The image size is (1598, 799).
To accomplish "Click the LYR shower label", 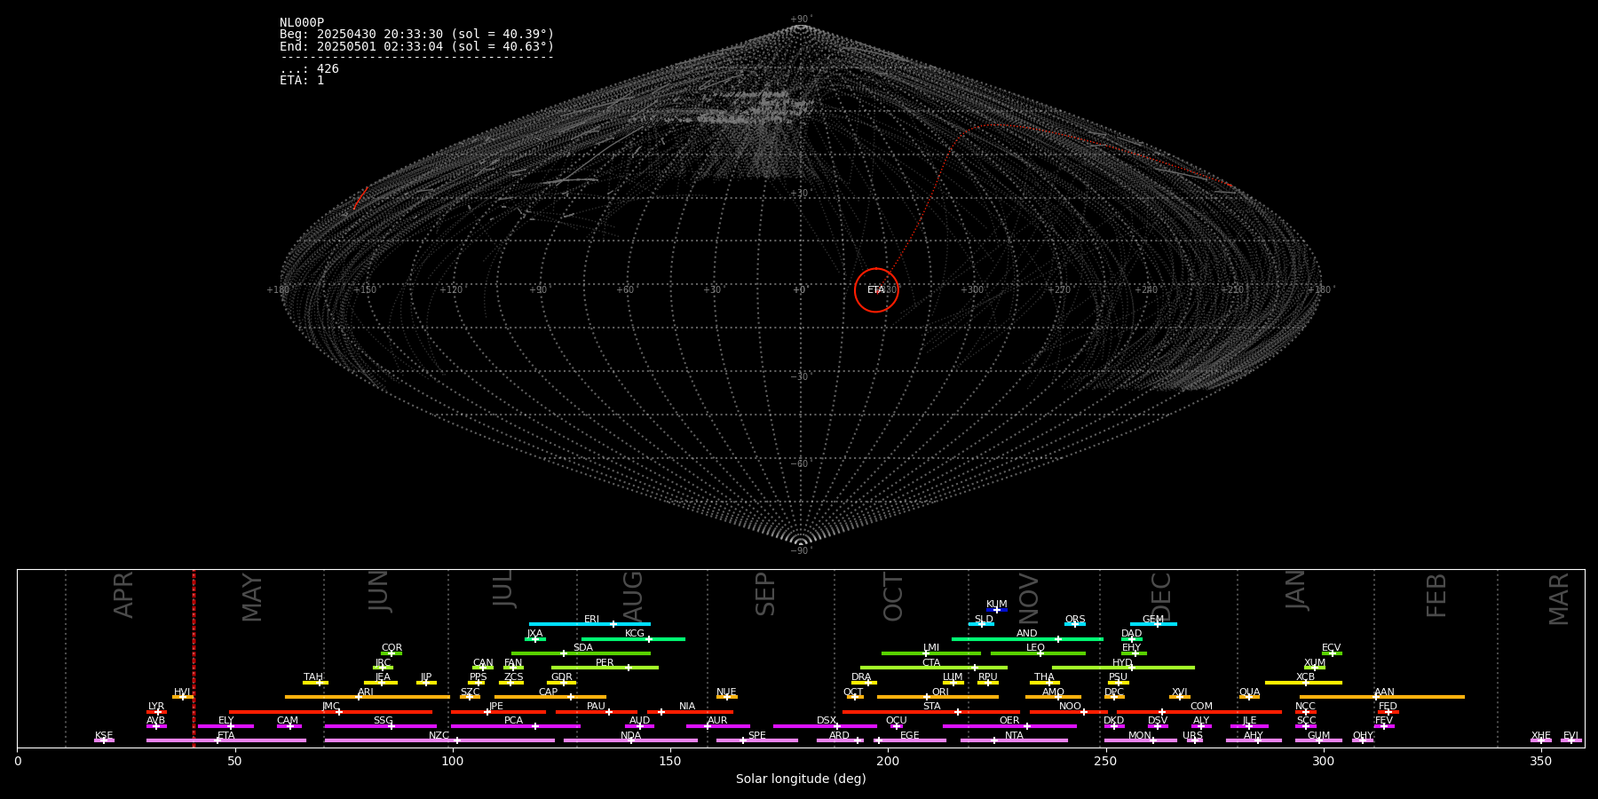I will coord(156,707).
